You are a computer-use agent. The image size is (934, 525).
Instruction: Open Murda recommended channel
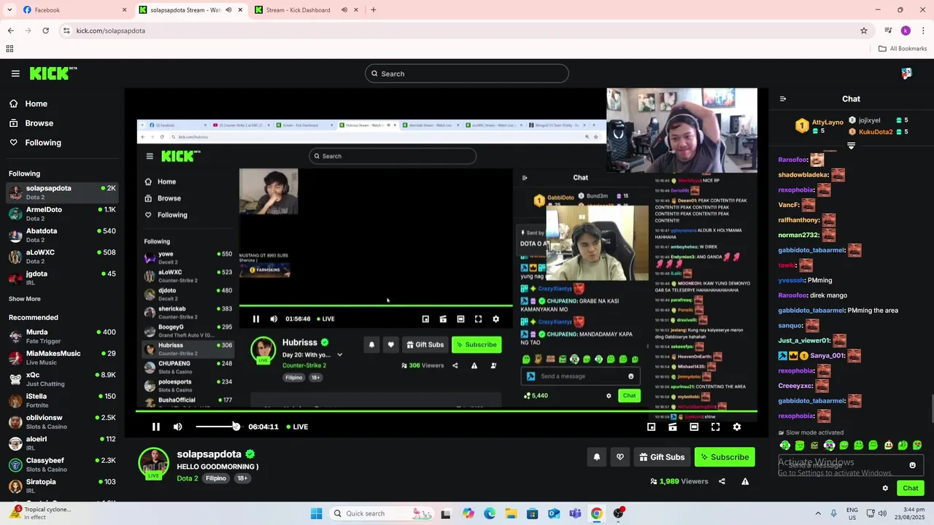[x=63, y=336]
